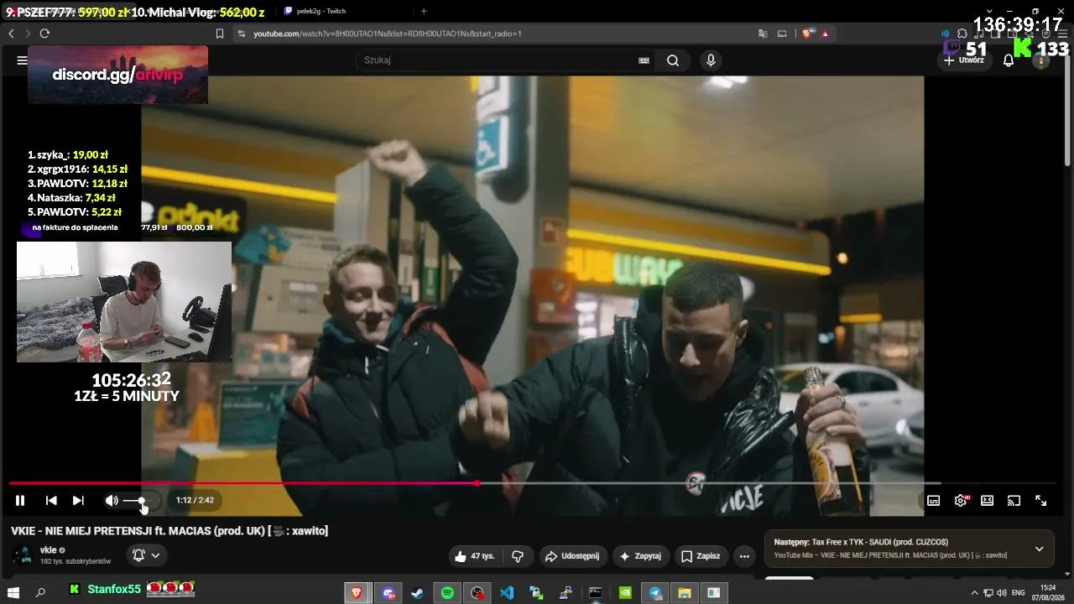Open the more actions three-dot menu

pos(744,556)
